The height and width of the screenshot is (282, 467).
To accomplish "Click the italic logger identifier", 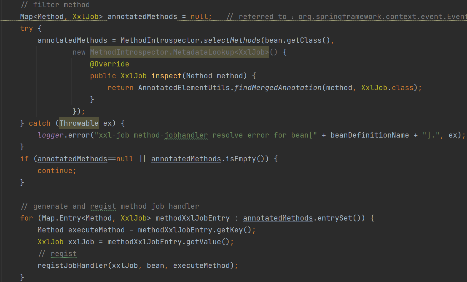I will [x=51, y=135].
